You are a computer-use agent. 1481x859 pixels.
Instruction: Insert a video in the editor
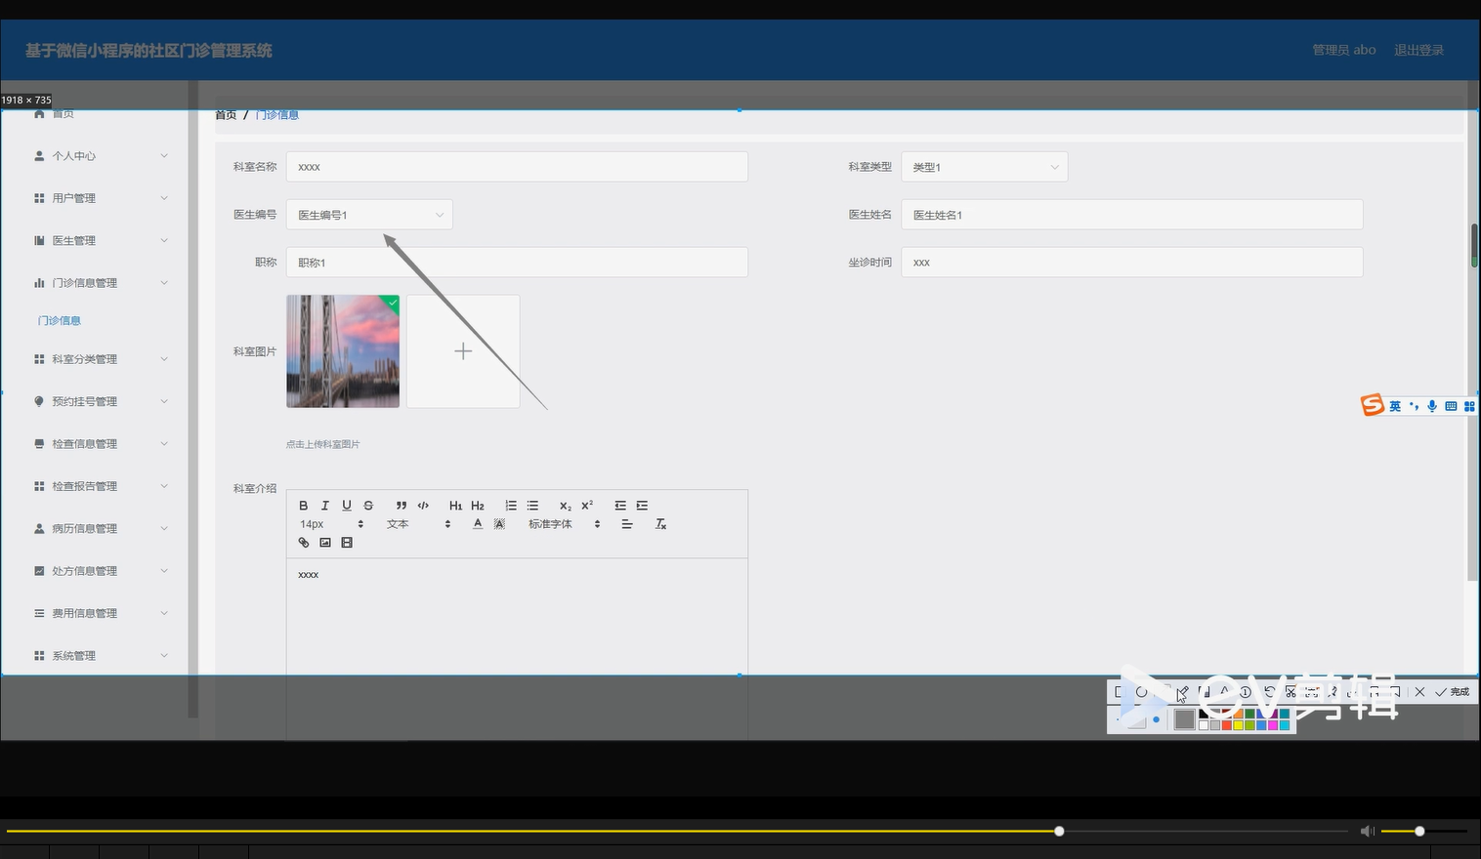(347, 543)
